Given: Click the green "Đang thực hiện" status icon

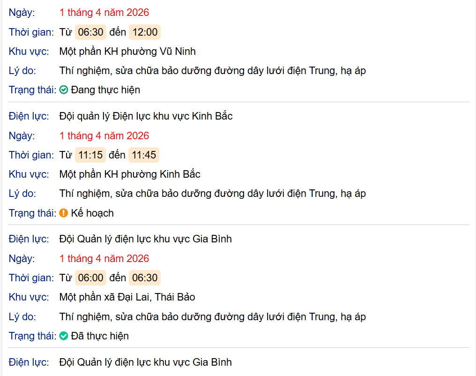Looking at the screenshot, I should point(64,90).
